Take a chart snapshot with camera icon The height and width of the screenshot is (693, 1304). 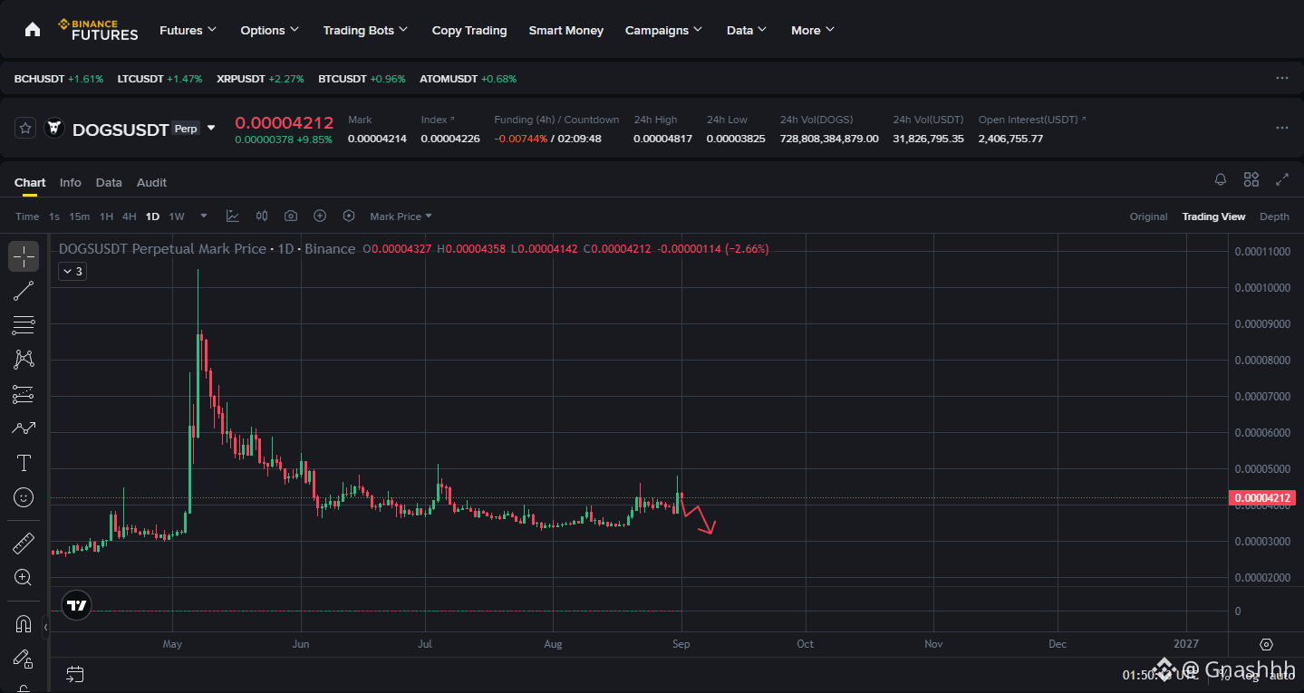pyautogui.click(x=291, y=216)
